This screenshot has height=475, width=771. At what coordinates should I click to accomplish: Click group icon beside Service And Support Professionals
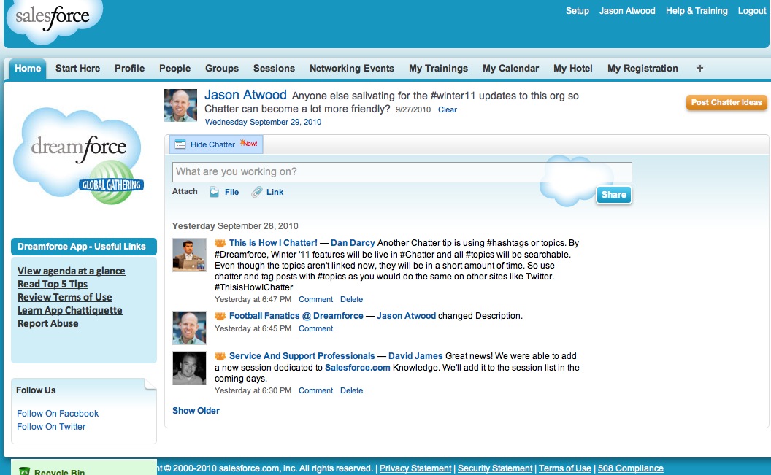[x=220, y=356]
